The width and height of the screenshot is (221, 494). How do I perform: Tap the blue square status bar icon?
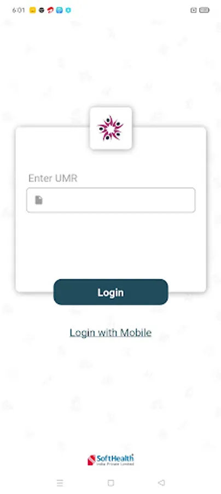59,10
